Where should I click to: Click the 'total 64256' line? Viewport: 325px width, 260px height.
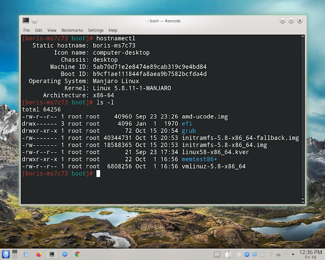point(41,110)
